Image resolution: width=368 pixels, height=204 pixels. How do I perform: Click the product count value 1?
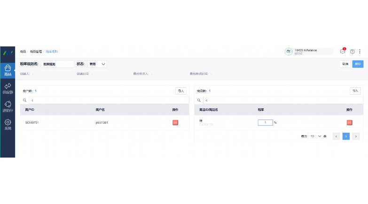click(x=210, y=91)
